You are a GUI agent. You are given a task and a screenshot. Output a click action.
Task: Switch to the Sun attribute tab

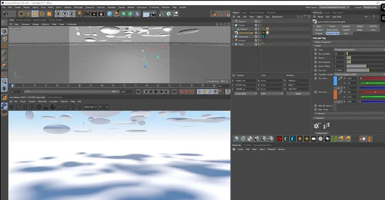[x=346, y=33]
